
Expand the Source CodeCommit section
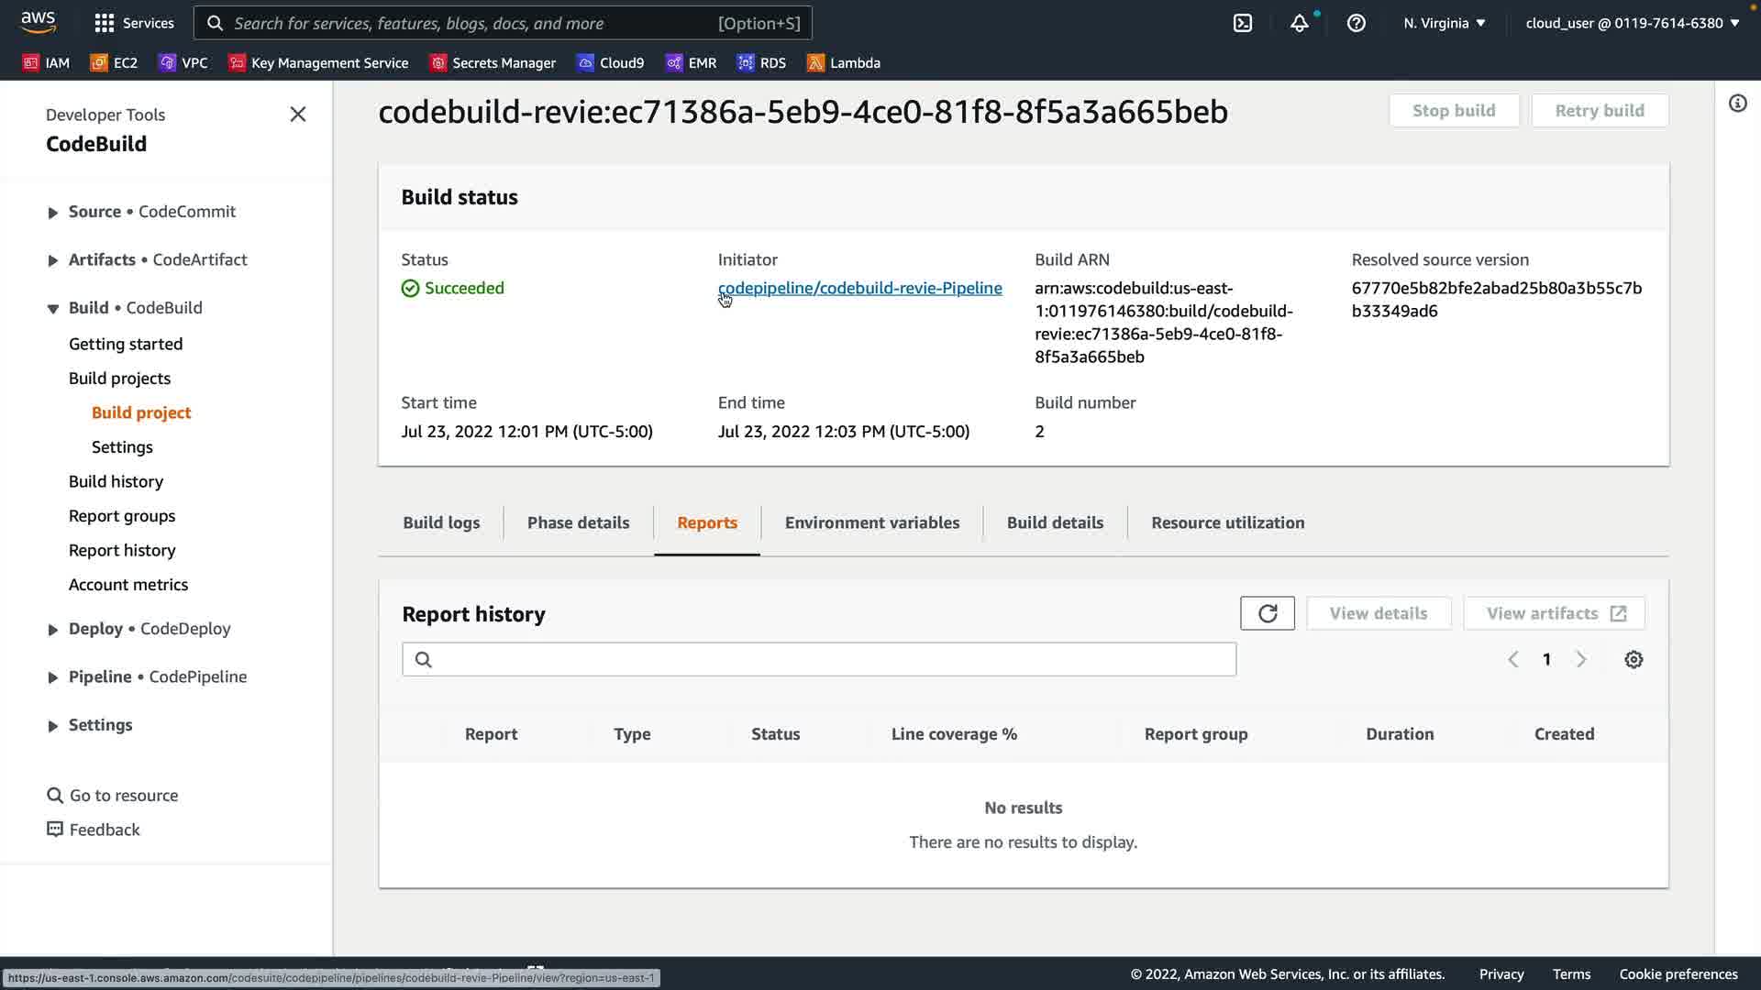coord(52,213)
